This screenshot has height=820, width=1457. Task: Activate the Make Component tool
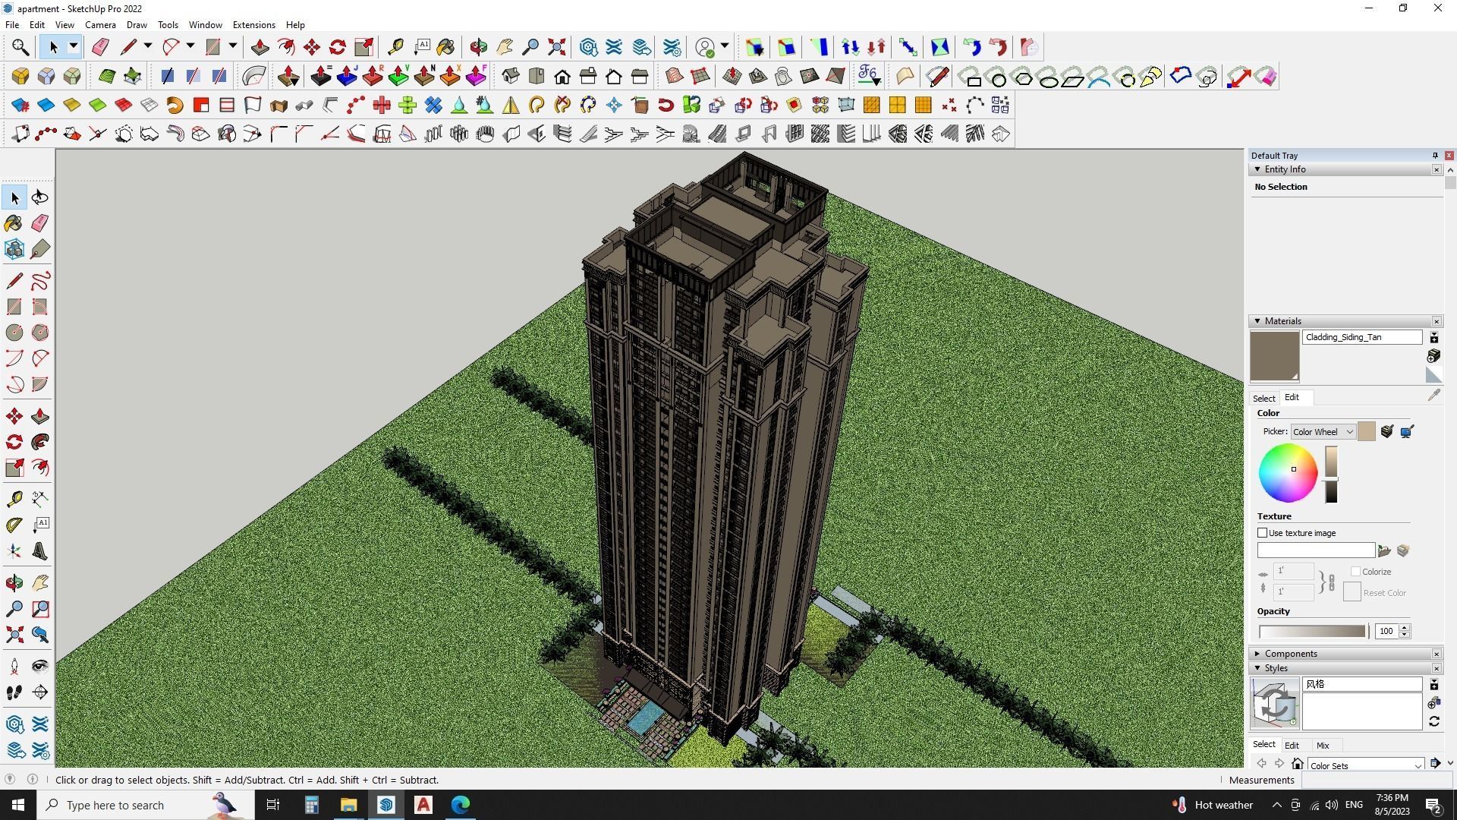point(14,249)
